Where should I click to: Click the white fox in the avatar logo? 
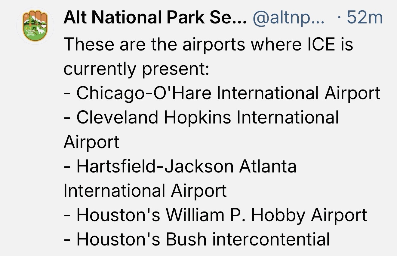pyautogui.click(x=40, y=31)
